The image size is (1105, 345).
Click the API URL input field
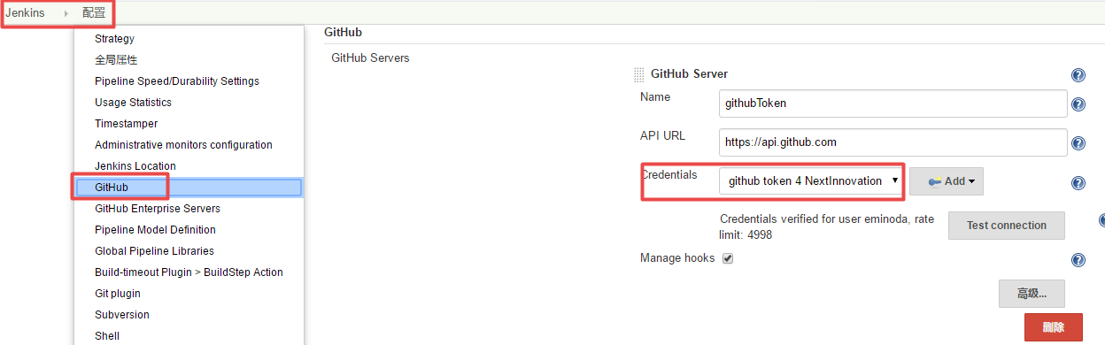click(x=893, y=142)
